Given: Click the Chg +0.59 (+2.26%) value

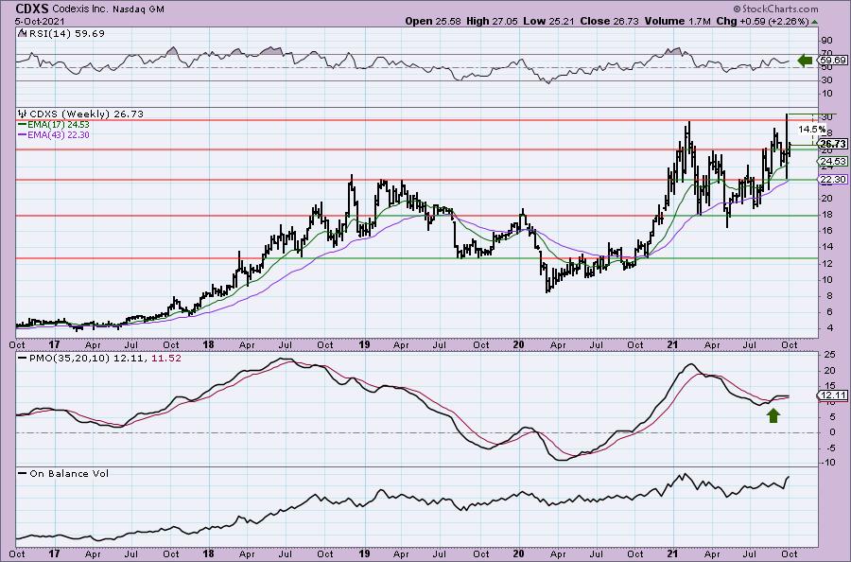Looking at the screenshot, I should point(762,21).
